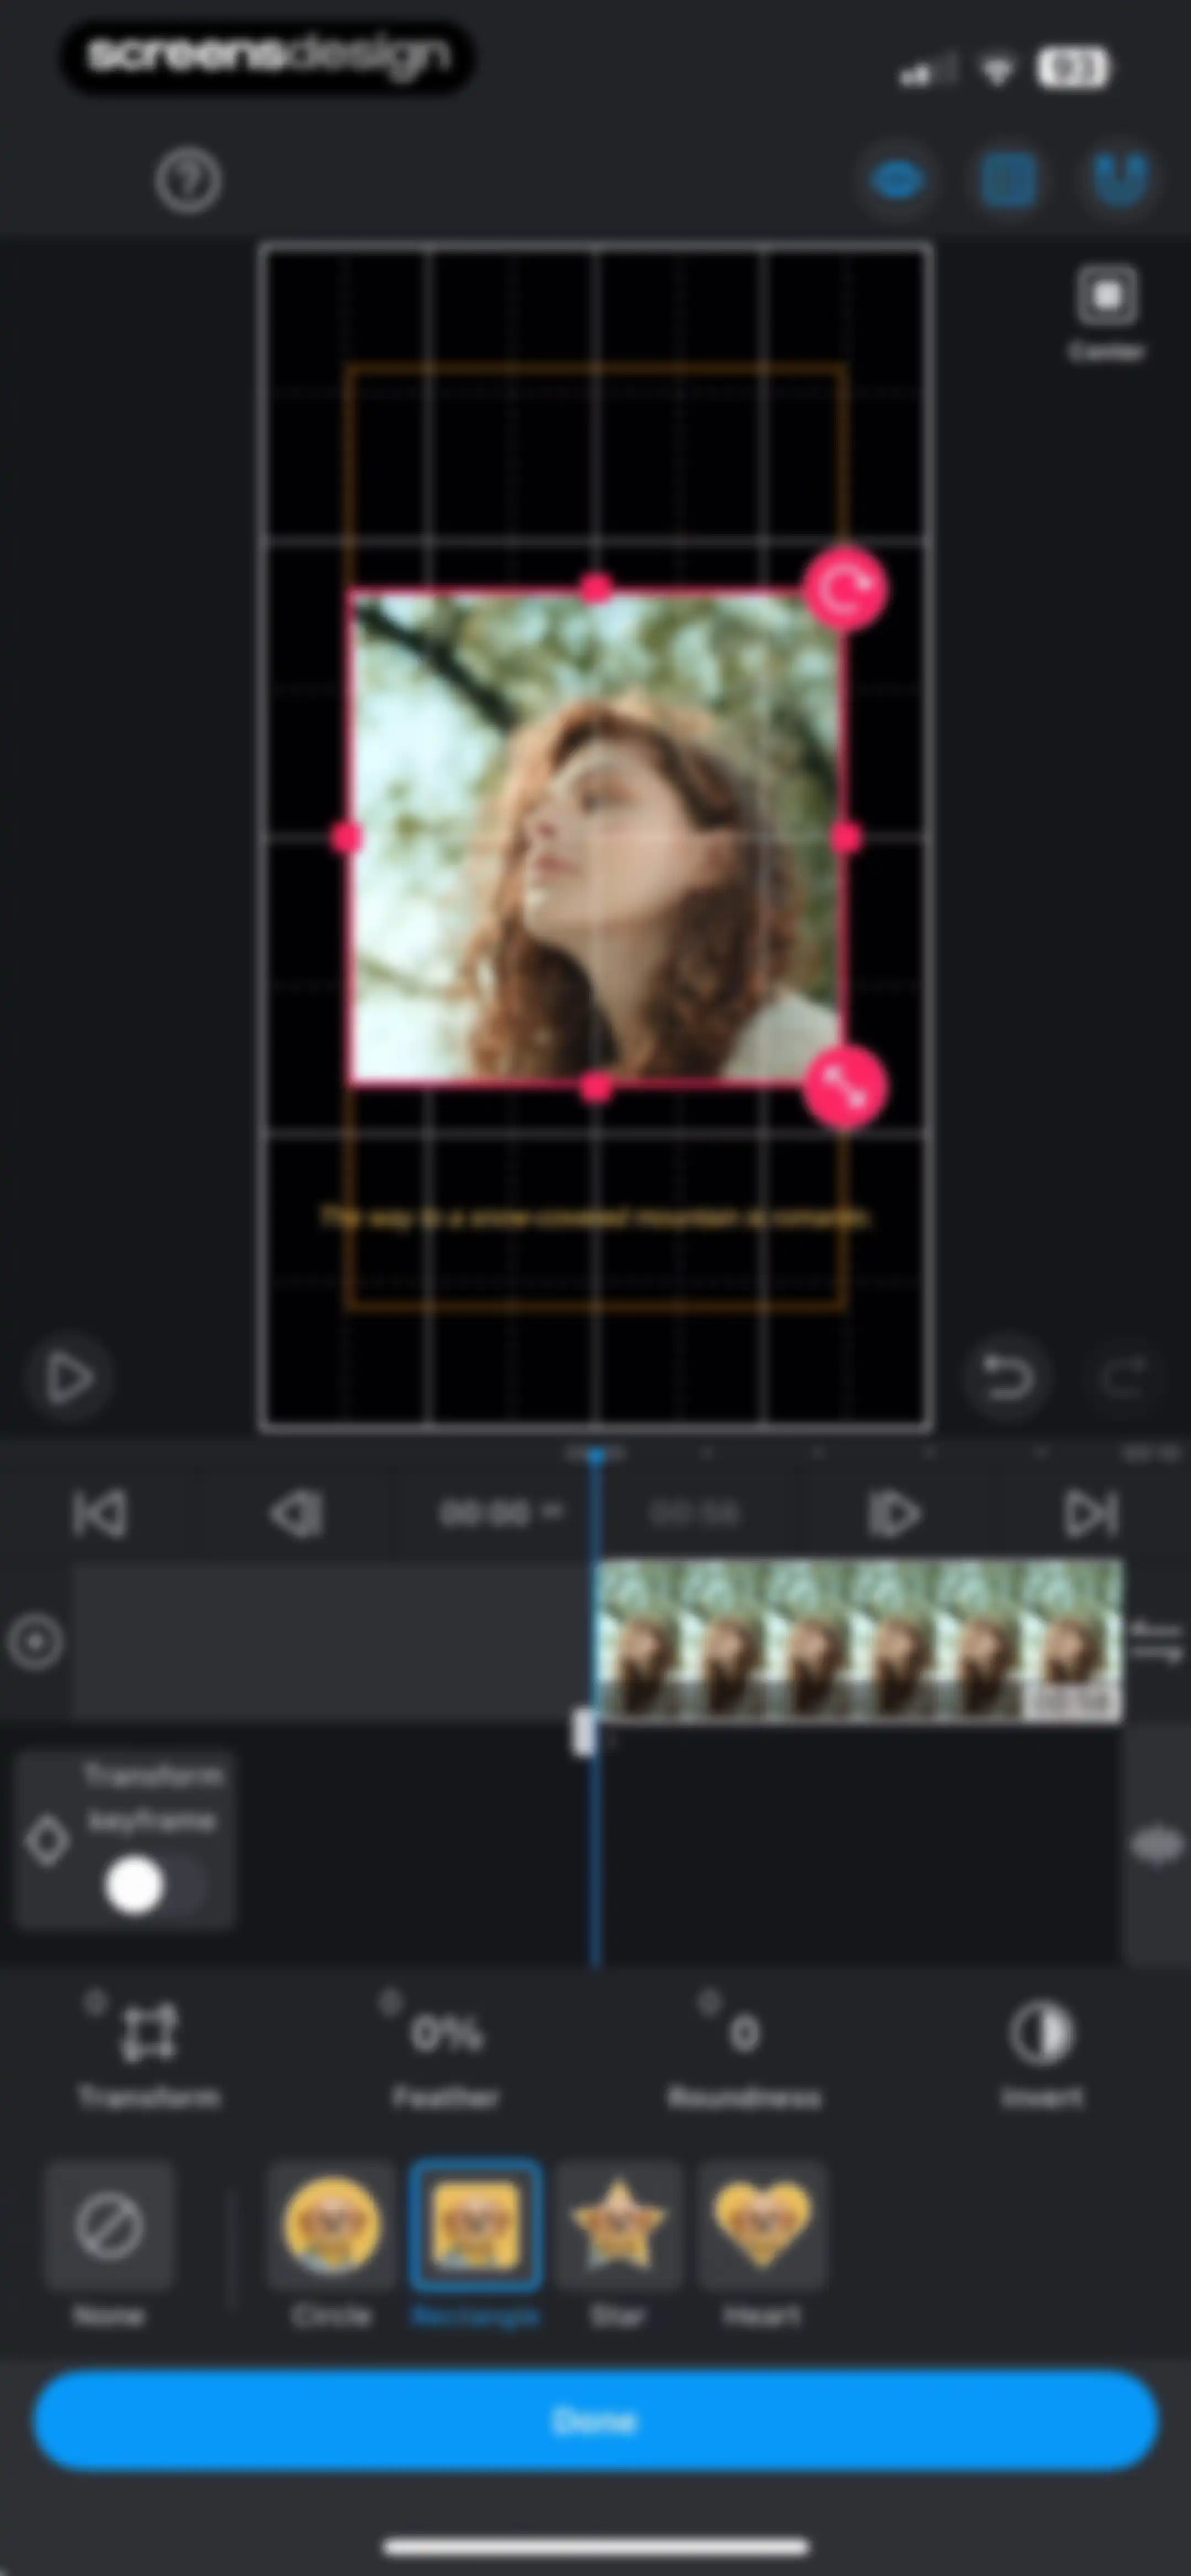Toggle the Transform keyframe switch
1191x2576 pixels.
click(155, 1887)
